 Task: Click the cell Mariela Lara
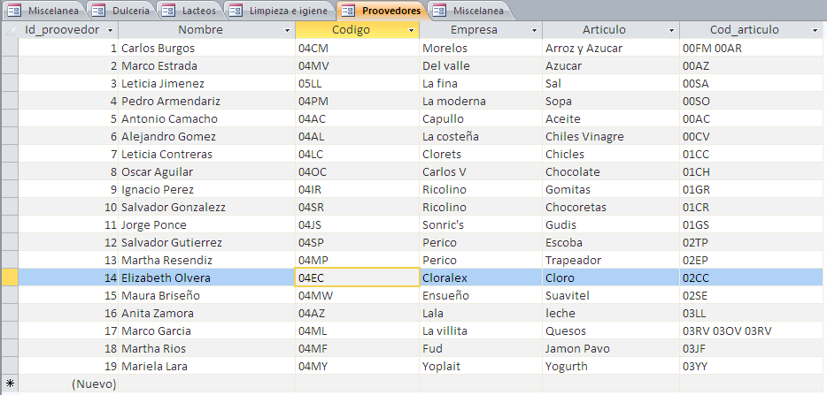tap(207, 366)
